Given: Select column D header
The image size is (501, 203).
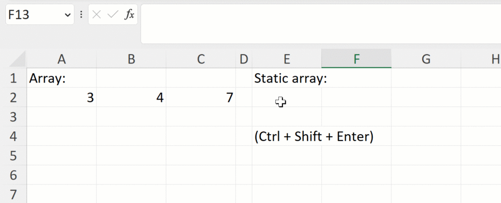Looking at the screenshot, I should pos(243,60).
